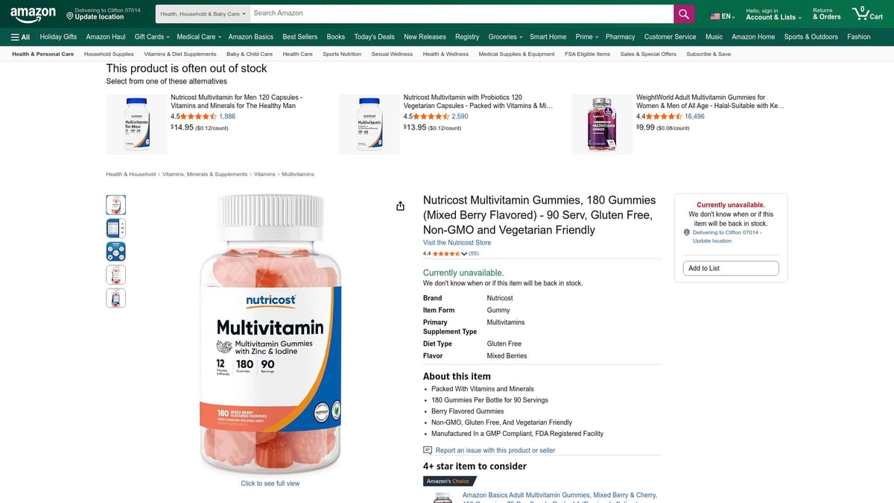This screenshot has height=503, width=894.
Task: Click the search magnifying glass icon
Action: 683,13
